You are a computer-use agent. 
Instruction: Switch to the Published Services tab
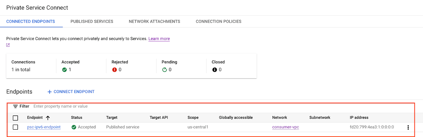92,22
